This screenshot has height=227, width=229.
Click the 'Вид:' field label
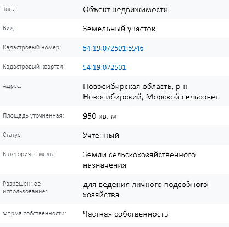[x=9, y=28]
